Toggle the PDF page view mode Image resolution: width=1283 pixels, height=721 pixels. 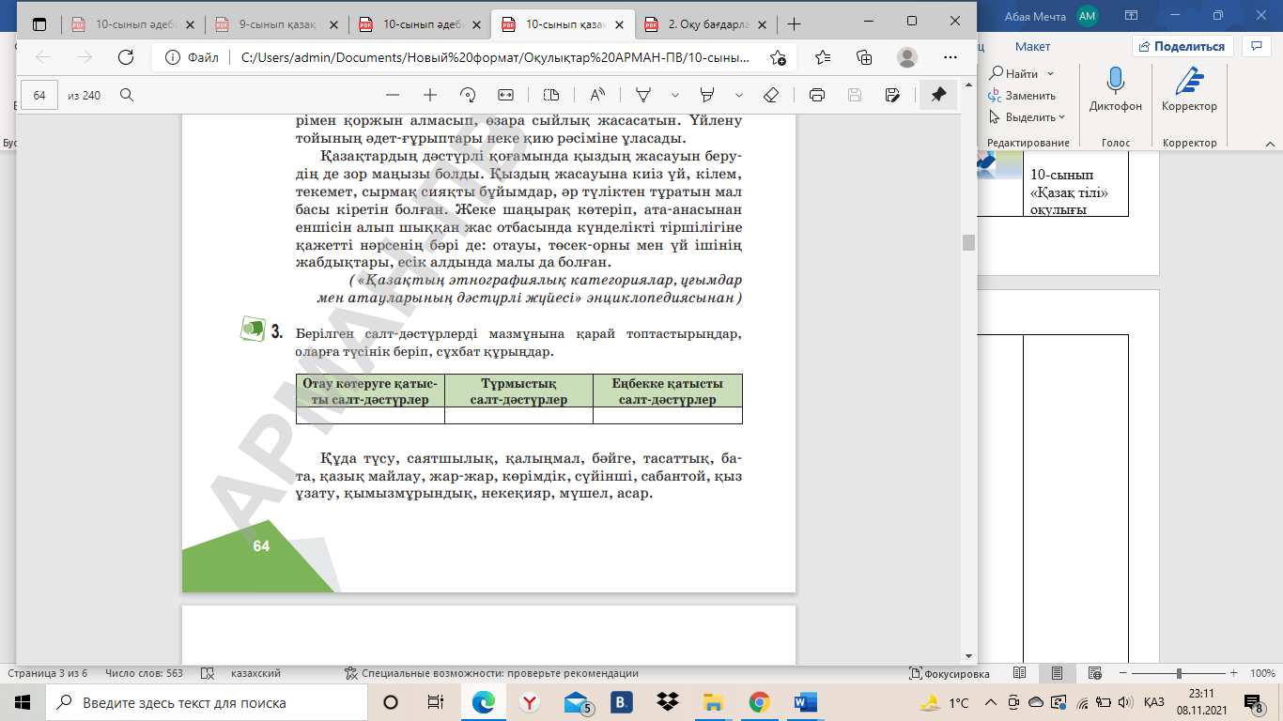pos(551,95)
